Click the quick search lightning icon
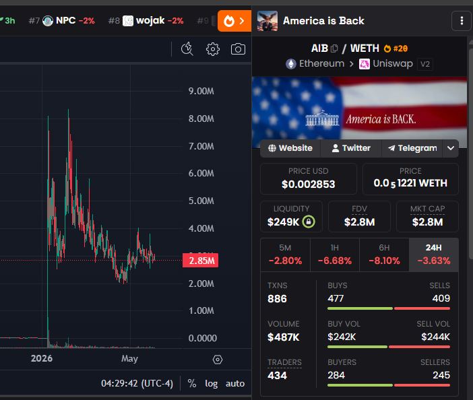 187,49
